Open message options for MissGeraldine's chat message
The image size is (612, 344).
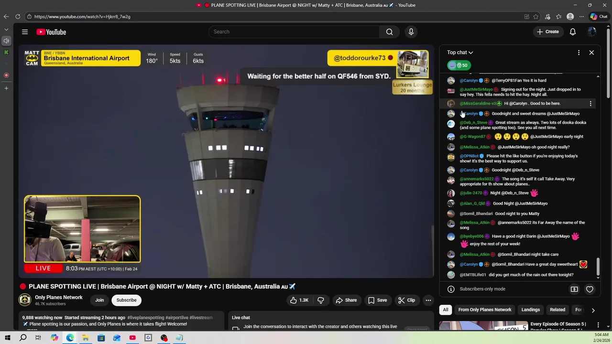(590, 104)
